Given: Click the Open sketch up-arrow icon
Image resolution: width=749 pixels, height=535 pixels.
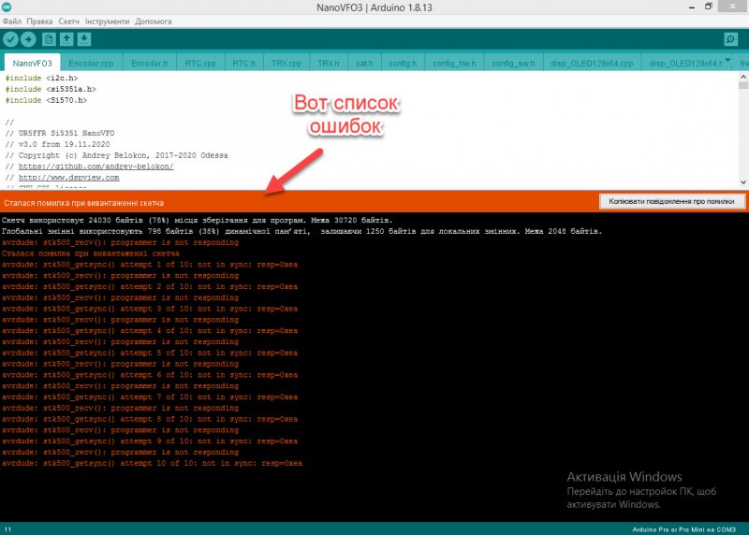Looking at the screenshot, I should [67, 39].
